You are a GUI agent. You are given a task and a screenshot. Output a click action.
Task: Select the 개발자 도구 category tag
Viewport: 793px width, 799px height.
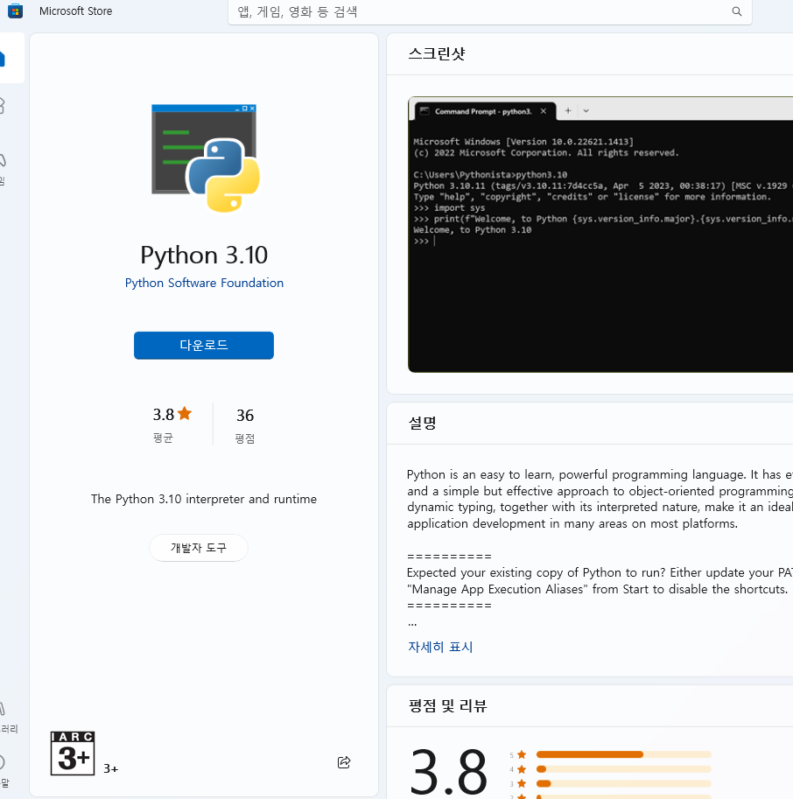[198, 548]
